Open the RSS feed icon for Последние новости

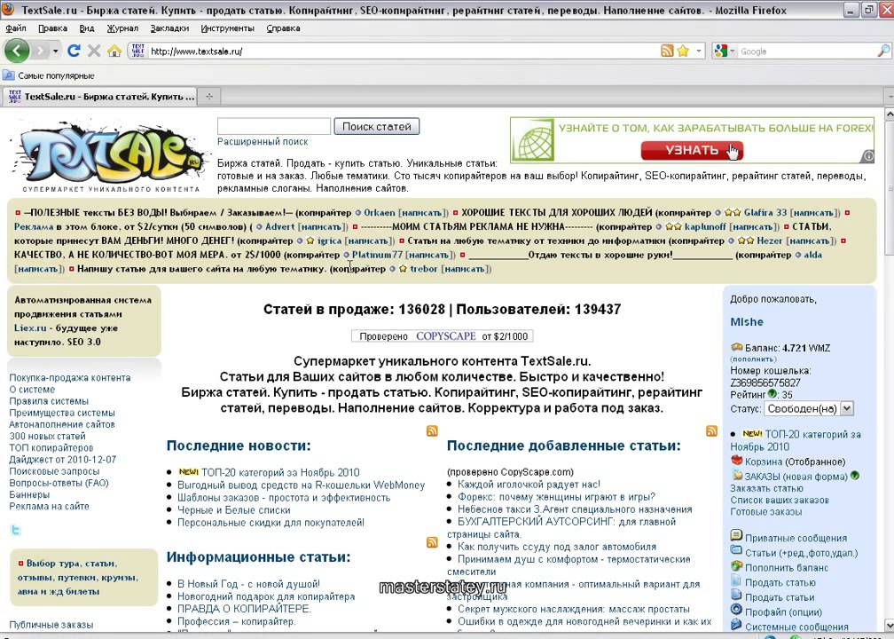432,430
